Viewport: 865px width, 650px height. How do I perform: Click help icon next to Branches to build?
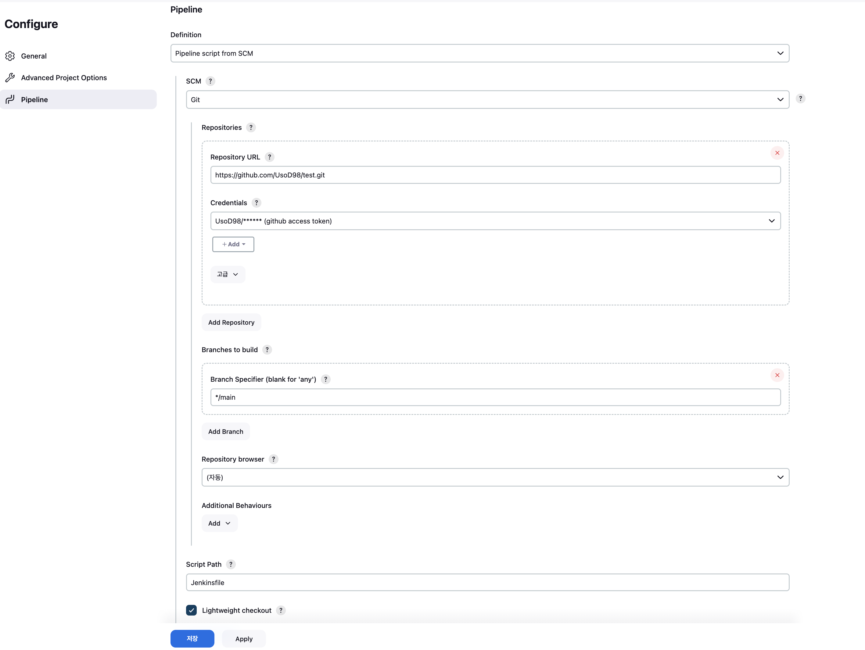(x=267, y=349)
